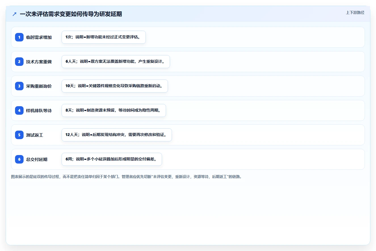Click the 6周 多个小延误叠加 detail box
The height and width of the screenshot is (251, 376).
(112, 159)
